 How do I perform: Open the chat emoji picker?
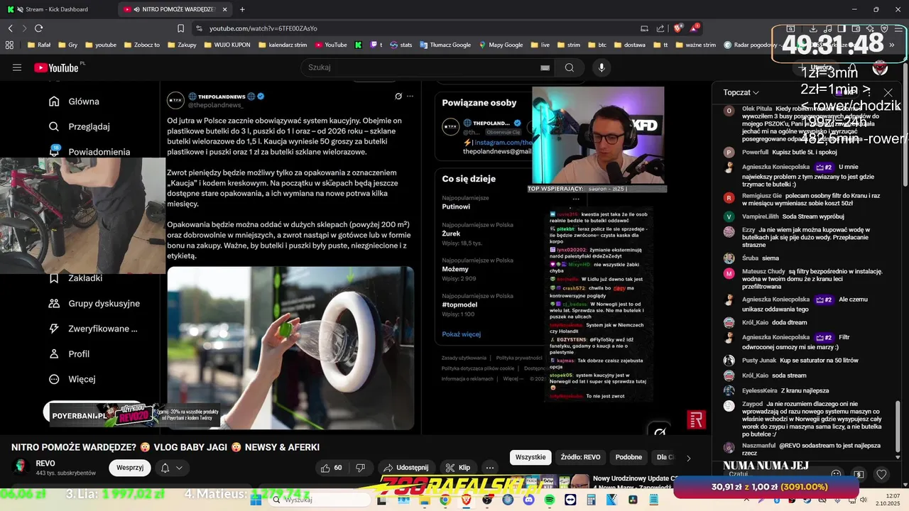[836, 474]
